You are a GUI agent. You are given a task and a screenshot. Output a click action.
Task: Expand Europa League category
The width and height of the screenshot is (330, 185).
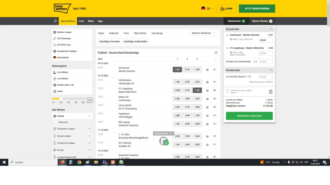click(90, 136)
